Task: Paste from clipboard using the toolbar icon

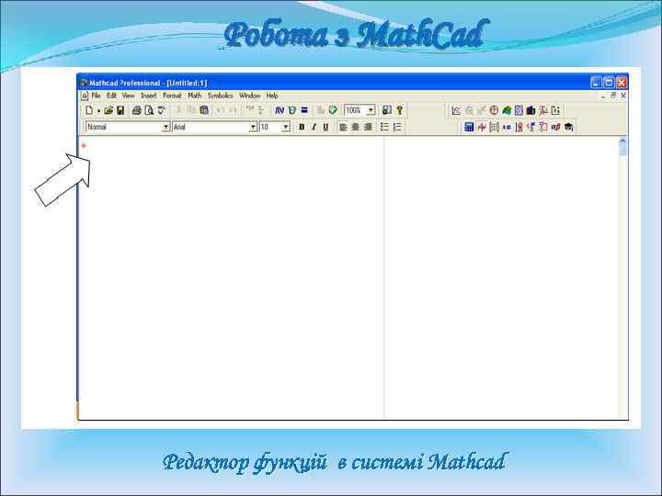Action: click(x=204, y=110)
